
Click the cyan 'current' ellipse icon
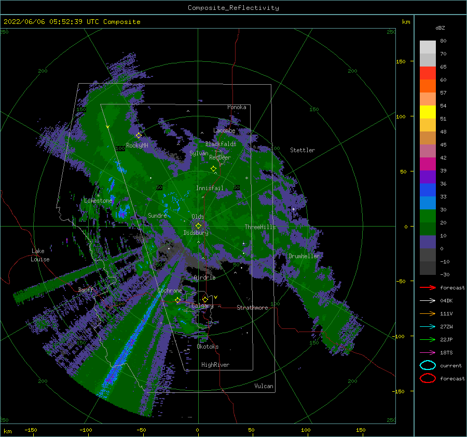pos(428,365)
